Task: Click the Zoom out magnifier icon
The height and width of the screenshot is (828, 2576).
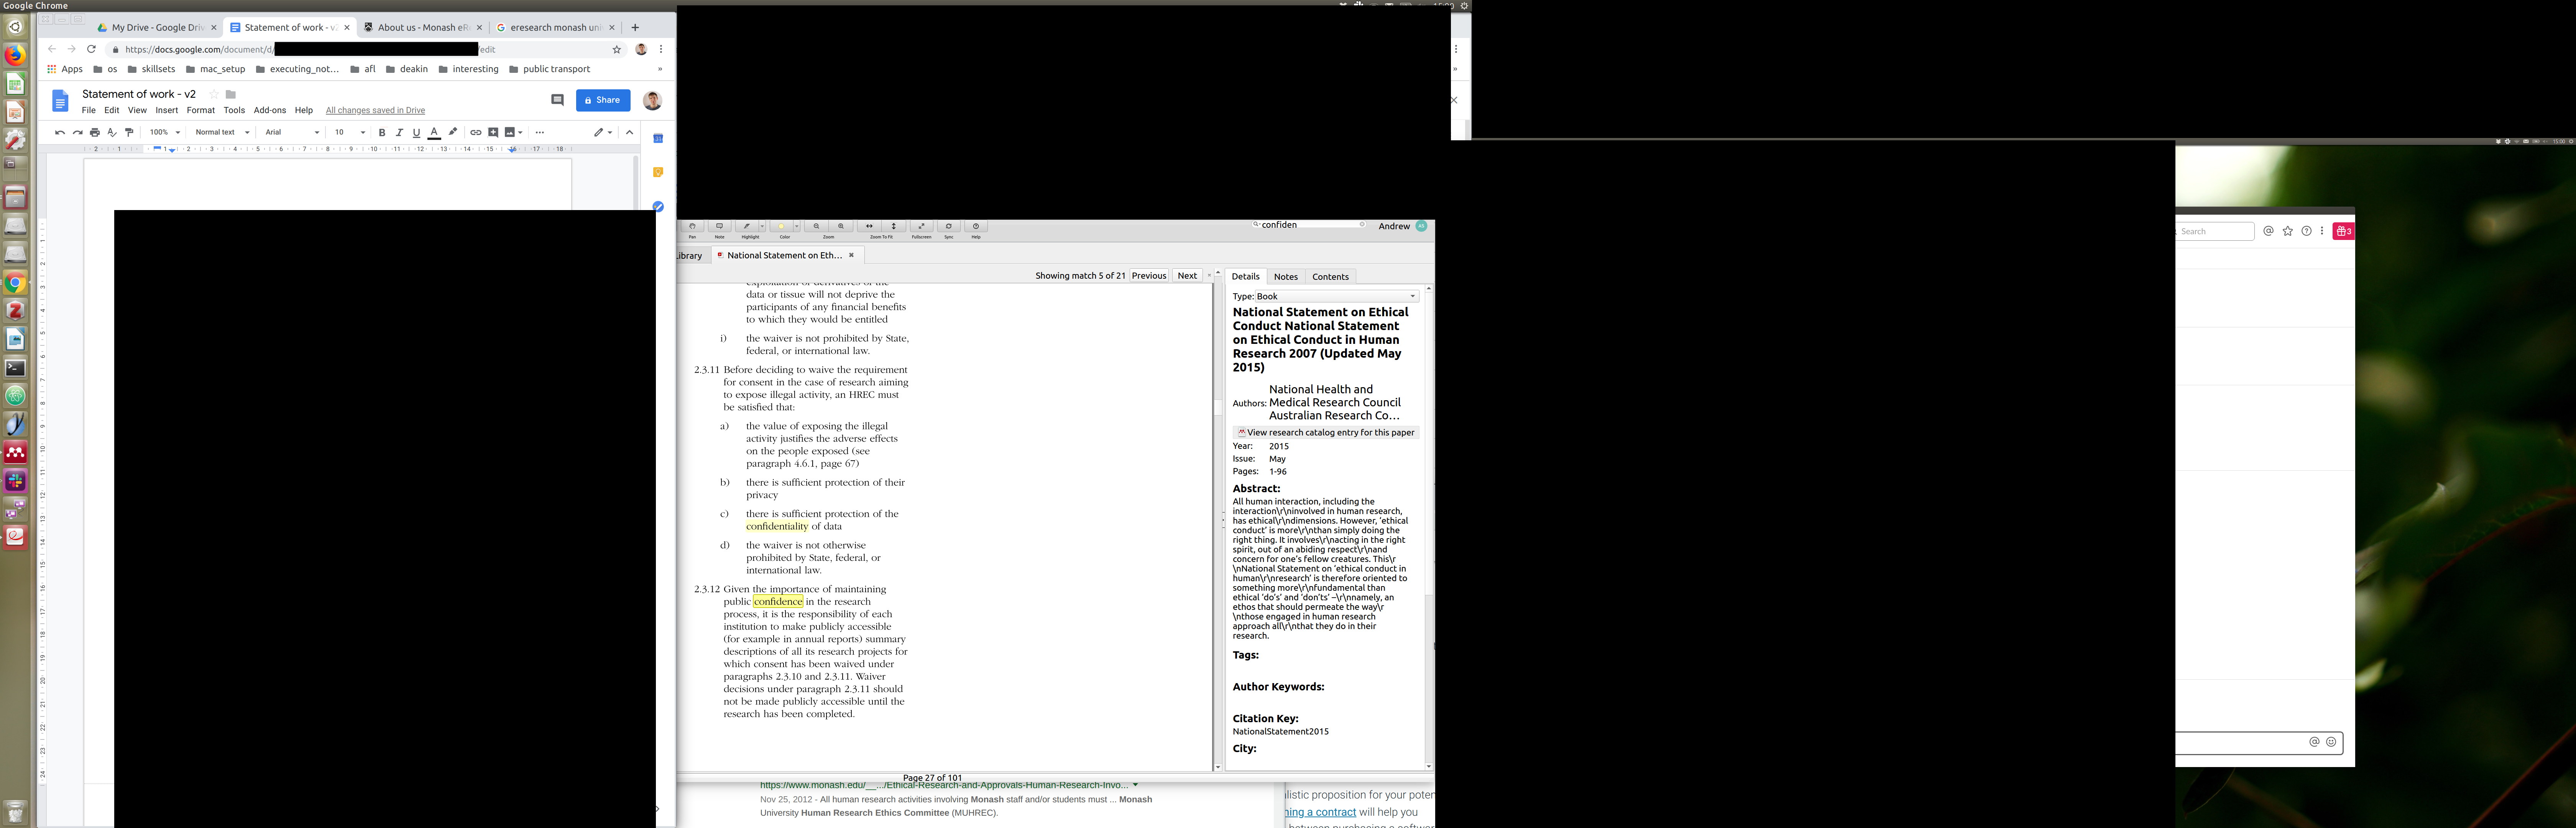Action: (x=817, y=227)
